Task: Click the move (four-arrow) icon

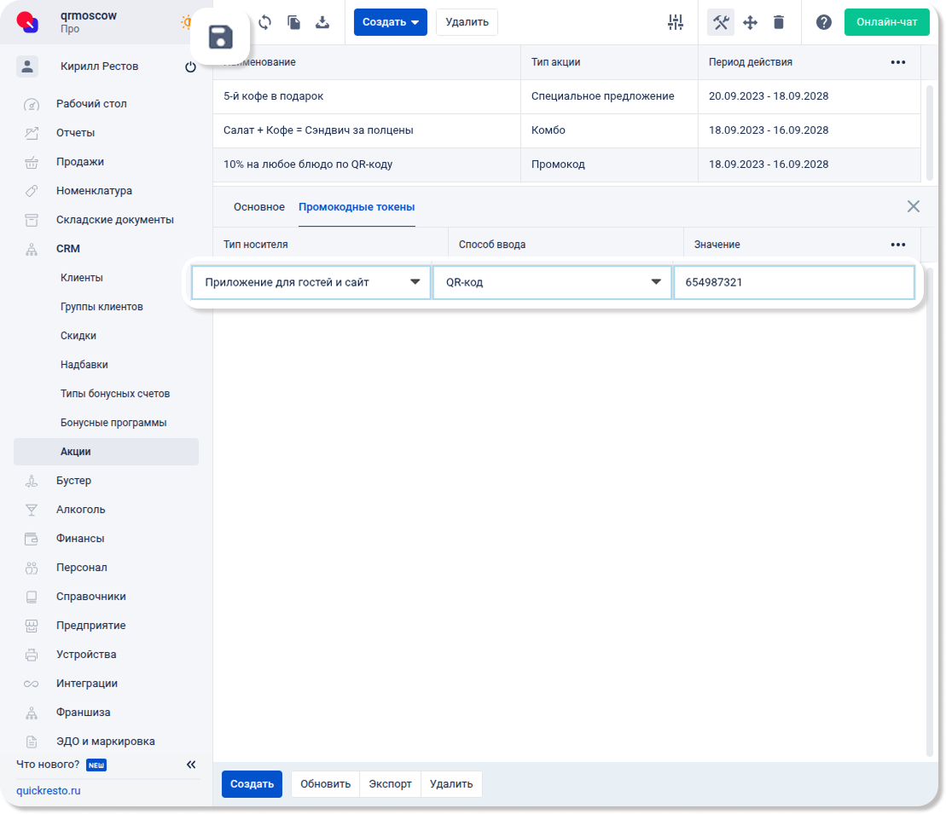Action: tap(750, 22)
